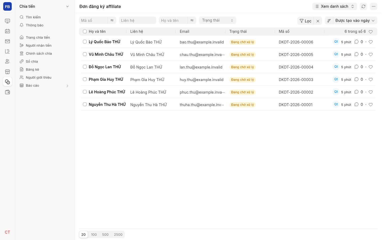
Task: Tick the select-all checkbox in header
Action: pos(85,31)
